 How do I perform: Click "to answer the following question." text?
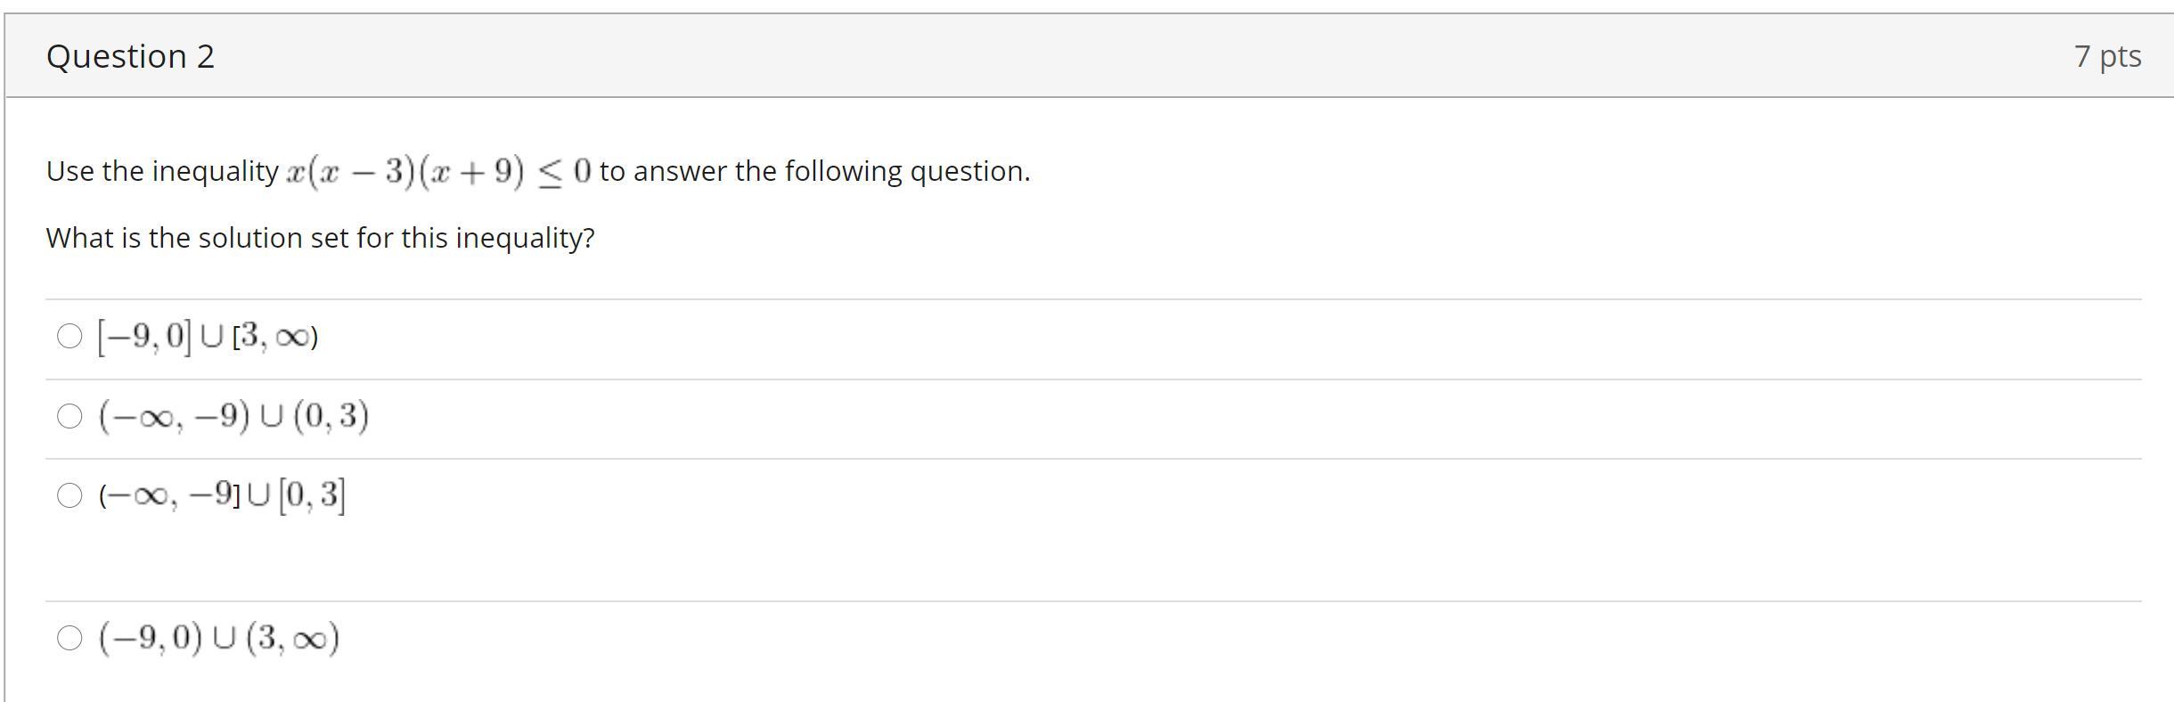[814, 171]
